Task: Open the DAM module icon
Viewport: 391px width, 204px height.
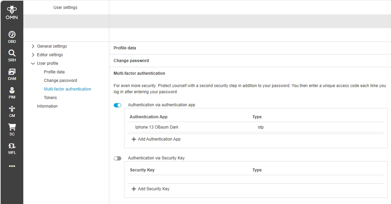Action: (12, 73)
